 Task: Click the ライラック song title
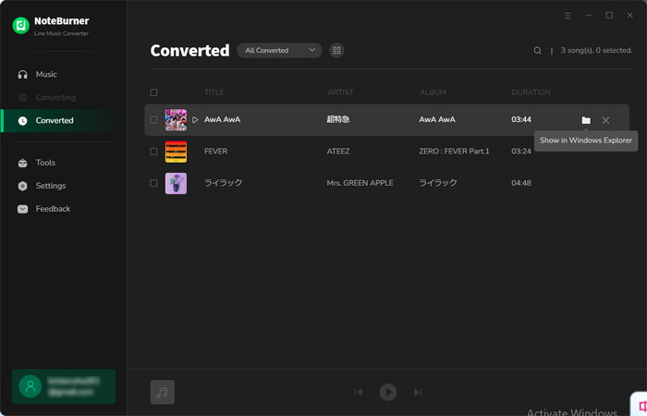[224, 183]
